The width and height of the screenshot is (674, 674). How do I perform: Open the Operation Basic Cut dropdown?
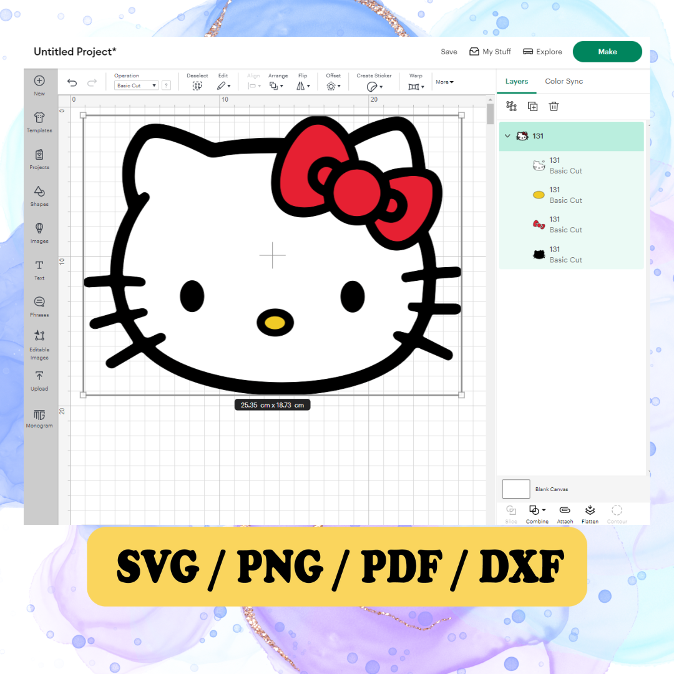(136, 85)
